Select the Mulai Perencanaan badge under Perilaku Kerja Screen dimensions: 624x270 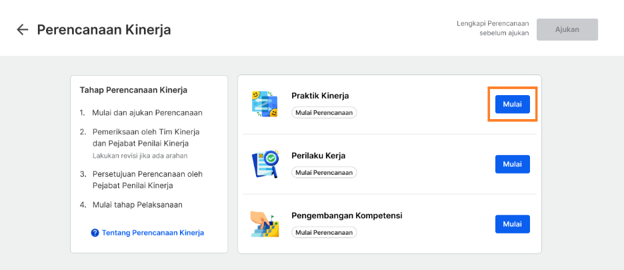click(x=325, y=172)
